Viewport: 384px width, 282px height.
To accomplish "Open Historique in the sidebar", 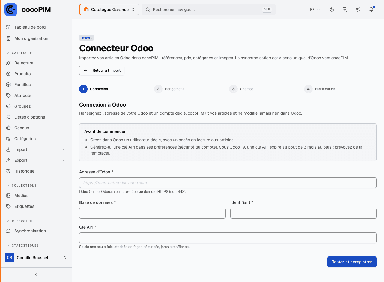I will [x=36, y=171].
